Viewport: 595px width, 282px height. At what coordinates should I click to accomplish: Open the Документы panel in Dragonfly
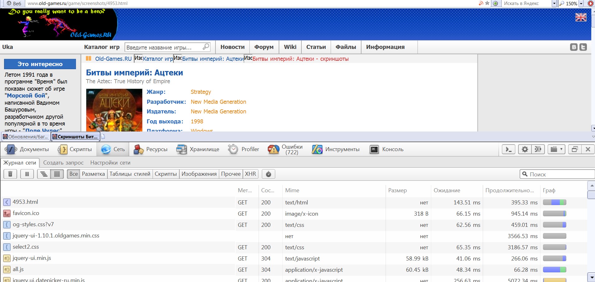click(27, 149)
